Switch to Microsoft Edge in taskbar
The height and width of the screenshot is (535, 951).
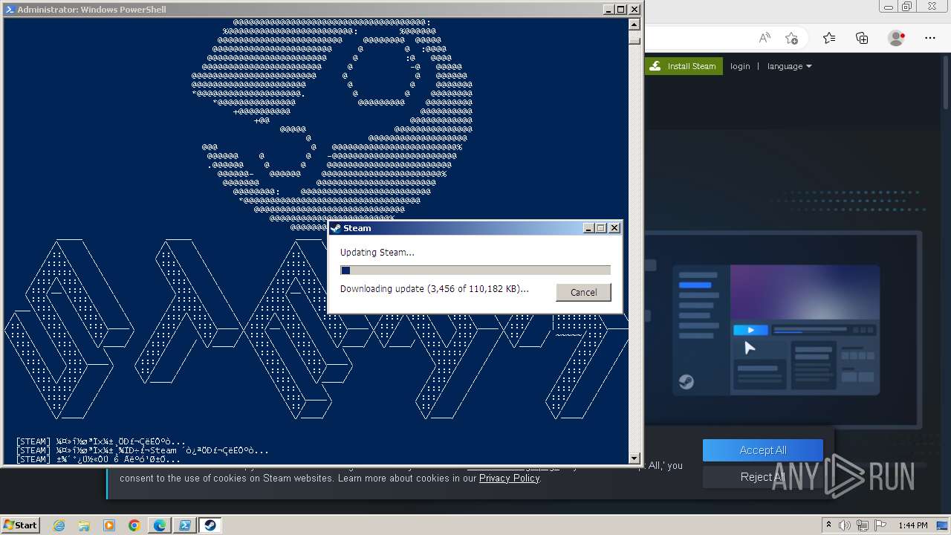(160, 525)
